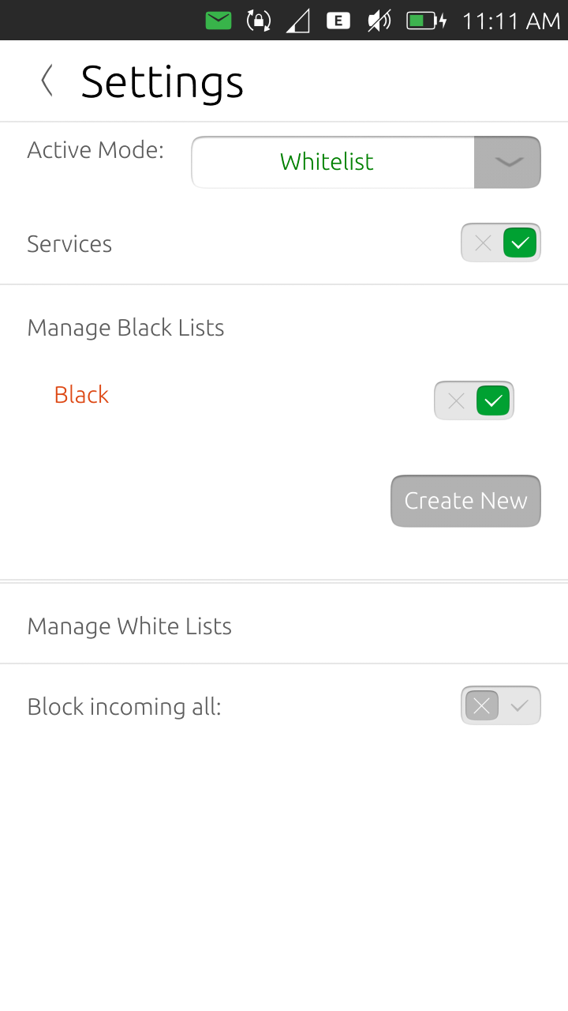
Task: Tap the Services label
Action: (69, 244)
